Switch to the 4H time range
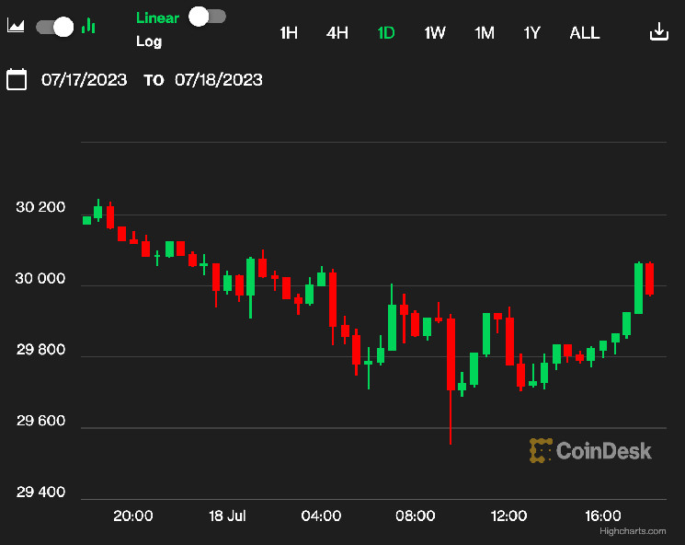 [x=337, y=33]
